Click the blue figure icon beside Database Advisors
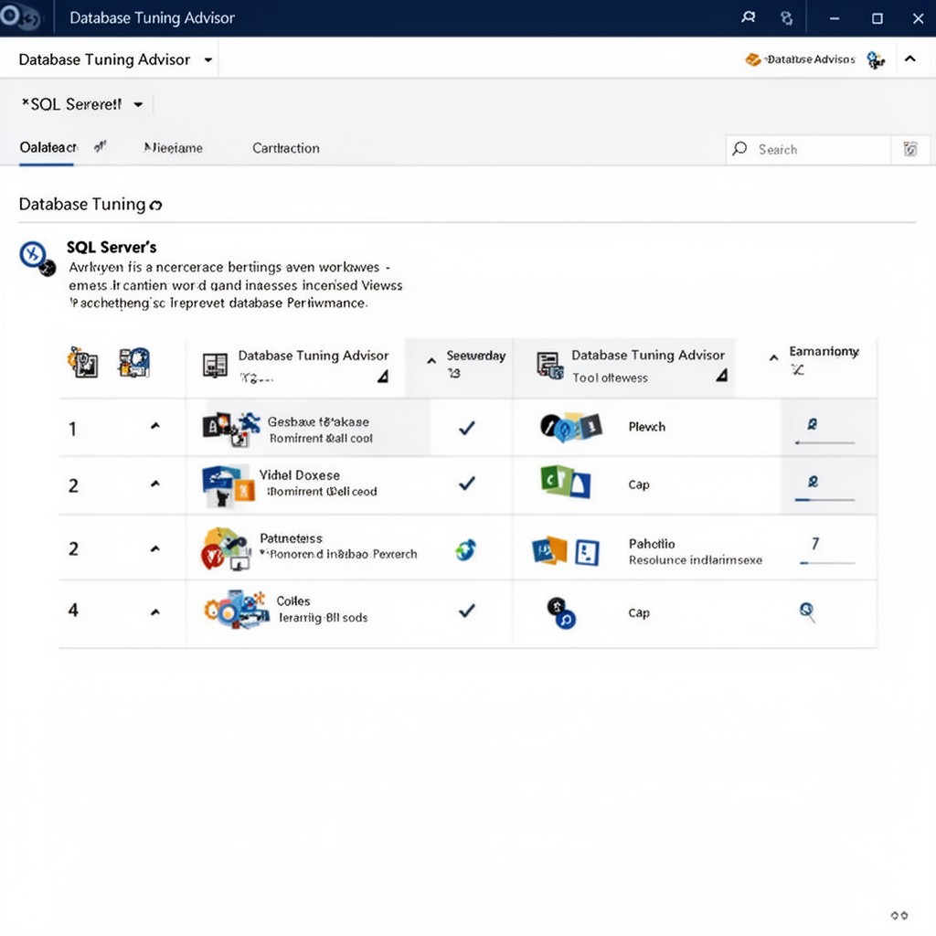The width and height of the screenshot is (936, 936). pyautogui.click(x=876, y=59)
